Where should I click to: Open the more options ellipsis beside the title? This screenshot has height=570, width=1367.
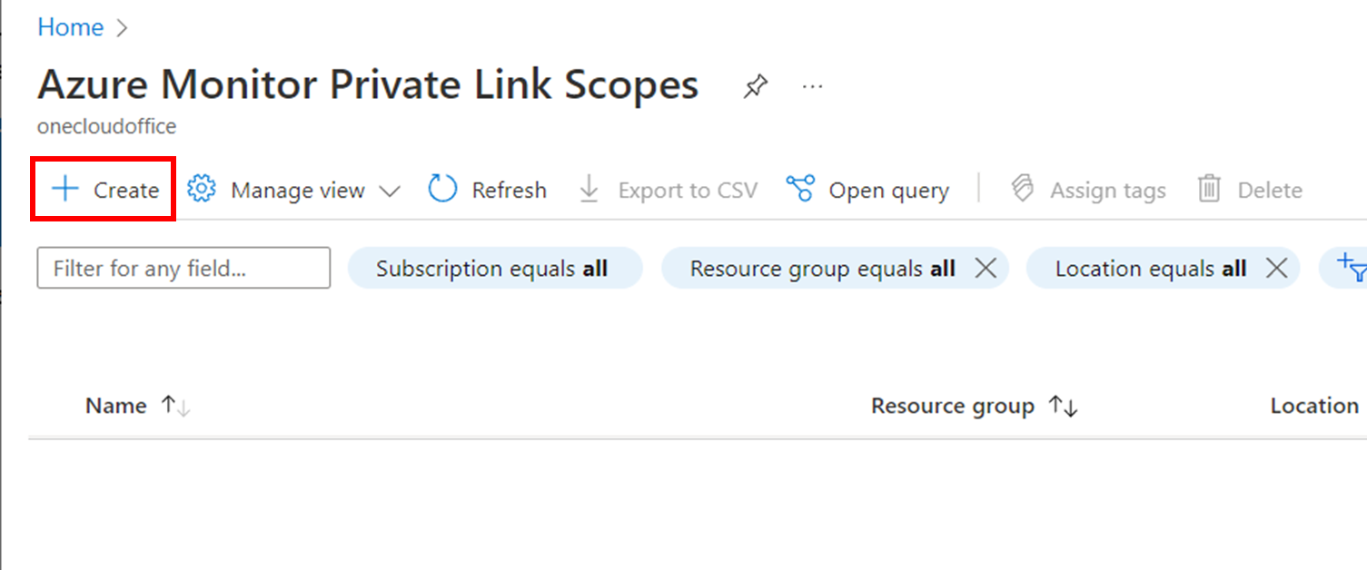(x=812, y=85)
